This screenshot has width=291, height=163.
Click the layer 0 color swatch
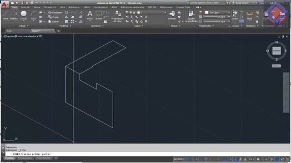[x=139, y=13]
